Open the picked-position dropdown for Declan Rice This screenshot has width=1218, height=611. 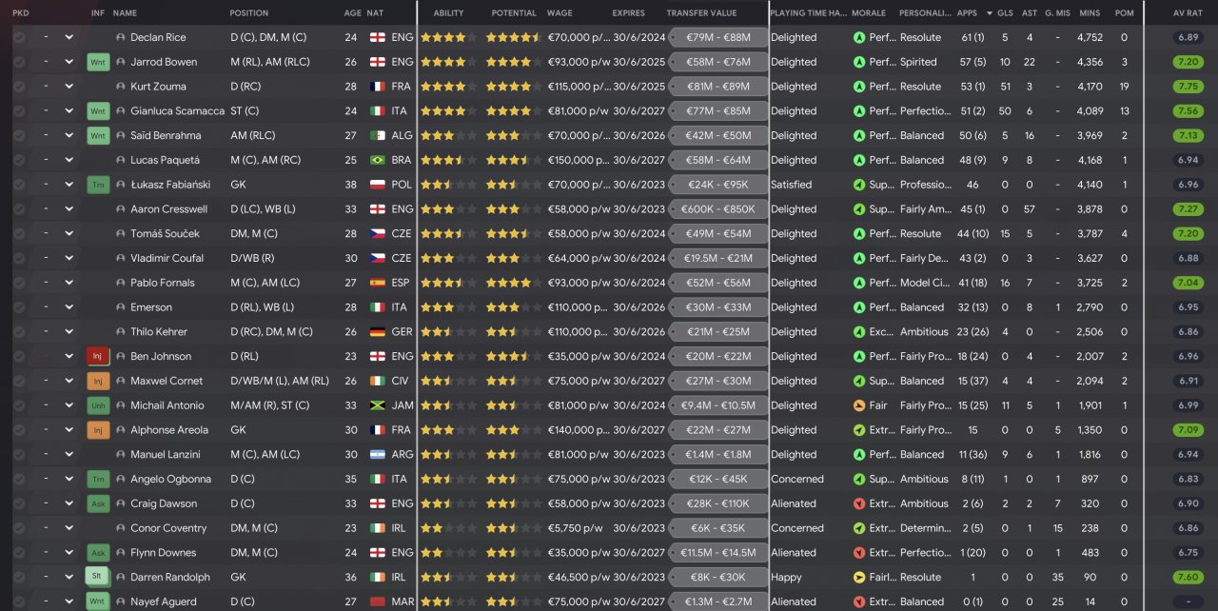[69, 37]
